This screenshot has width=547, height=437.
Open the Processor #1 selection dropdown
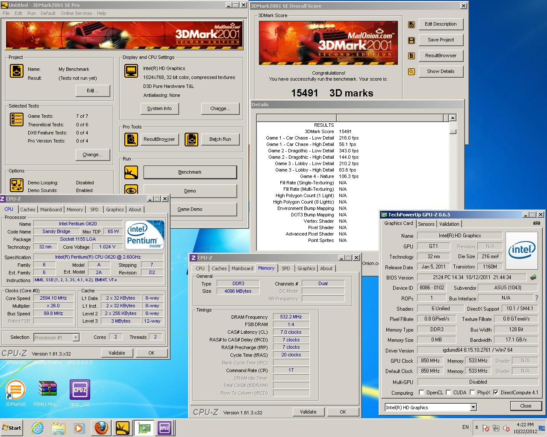(x=76, y=338)
